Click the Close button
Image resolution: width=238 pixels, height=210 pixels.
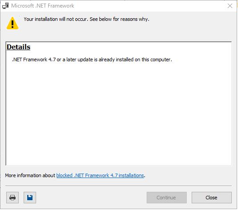(x=212, y=198)
